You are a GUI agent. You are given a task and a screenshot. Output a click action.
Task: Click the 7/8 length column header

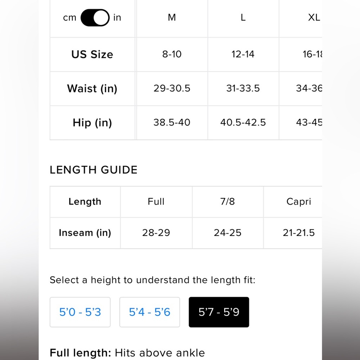tap(228, 202)
